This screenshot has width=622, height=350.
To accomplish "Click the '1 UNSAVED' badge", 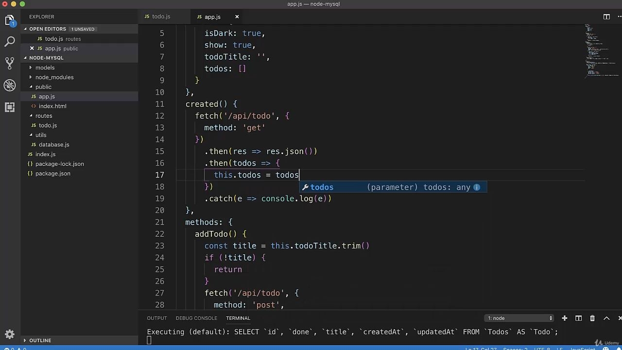I will click(83, 29).
